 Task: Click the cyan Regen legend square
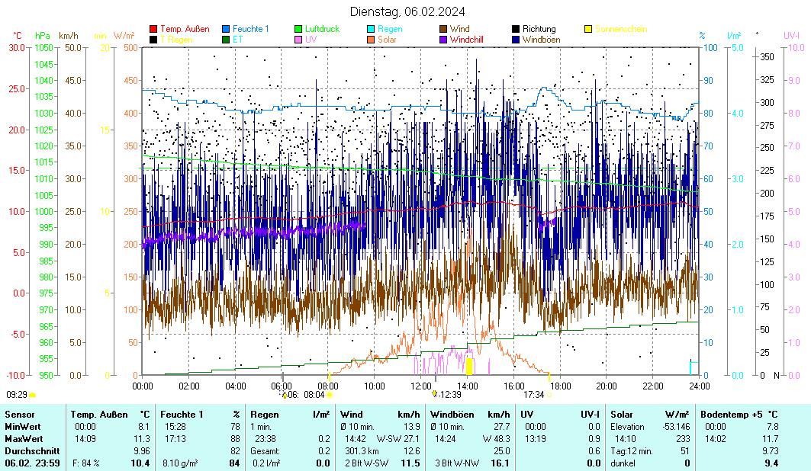click(x=371, y=29)
